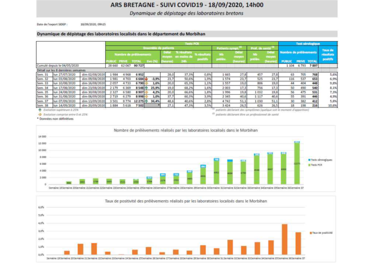Click the date cell 'lun 17/08/2020'
Screen dimensions: 370x267
pyautogui.click(x=64, y=88)
